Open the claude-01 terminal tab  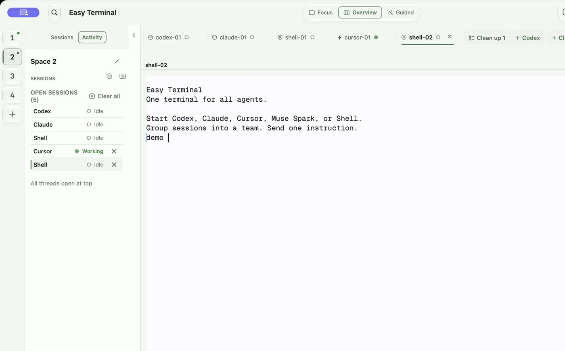point(233,37)
